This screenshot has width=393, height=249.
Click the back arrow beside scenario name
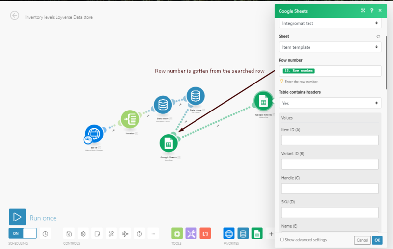coord(15,16)
